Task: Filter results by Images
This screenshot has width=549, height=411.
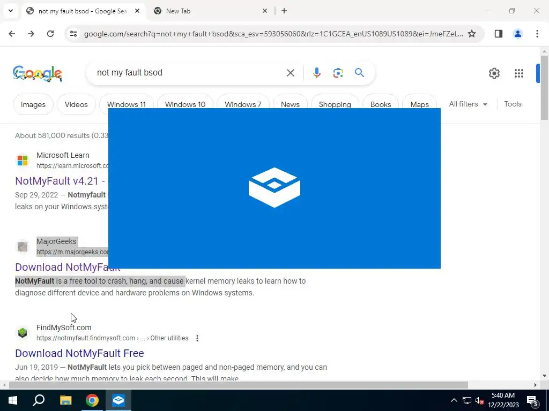Action: 33,104
